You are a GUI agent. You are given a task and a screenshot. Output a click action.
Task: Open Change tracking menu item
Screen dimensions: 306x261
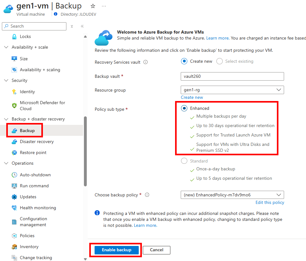point(36,258)
